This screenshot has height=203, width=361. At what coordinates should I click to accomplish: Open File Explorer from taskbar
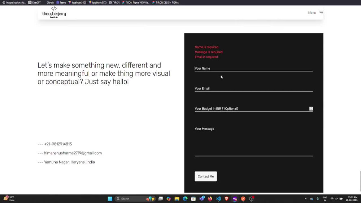(177, 199)
